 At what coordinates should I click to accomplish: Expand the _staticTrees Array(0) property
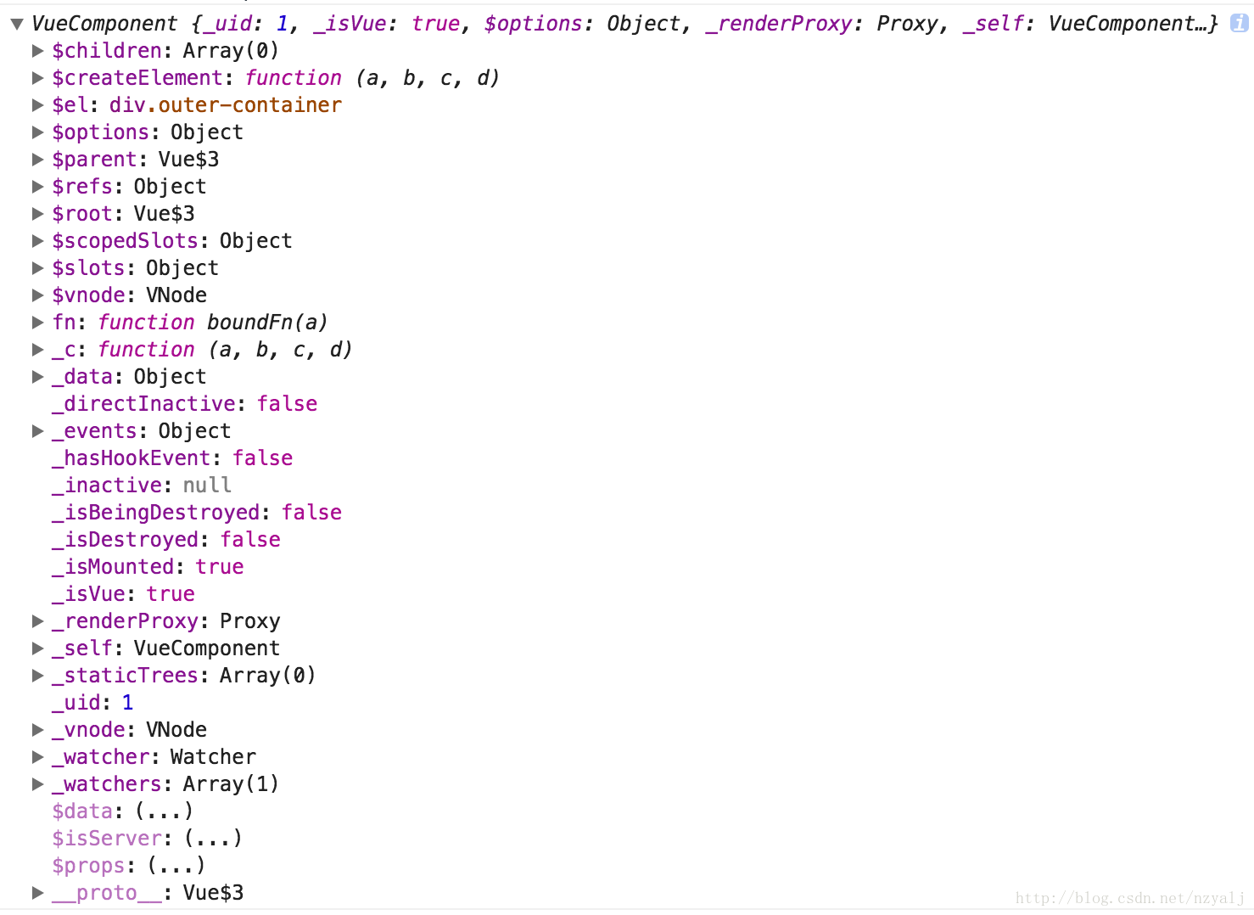click(37, 676)
